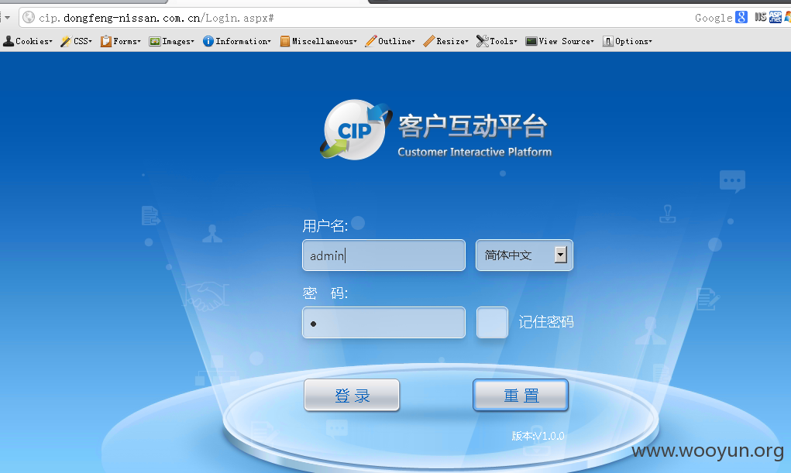Screen dimensions: 791x473
Task: Click the site globe icon in address bar
Action: click(29, 18)
